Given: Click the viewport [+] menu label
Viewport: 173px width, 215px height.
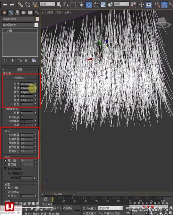Looking at the screenshot, I should pos(44,13).
